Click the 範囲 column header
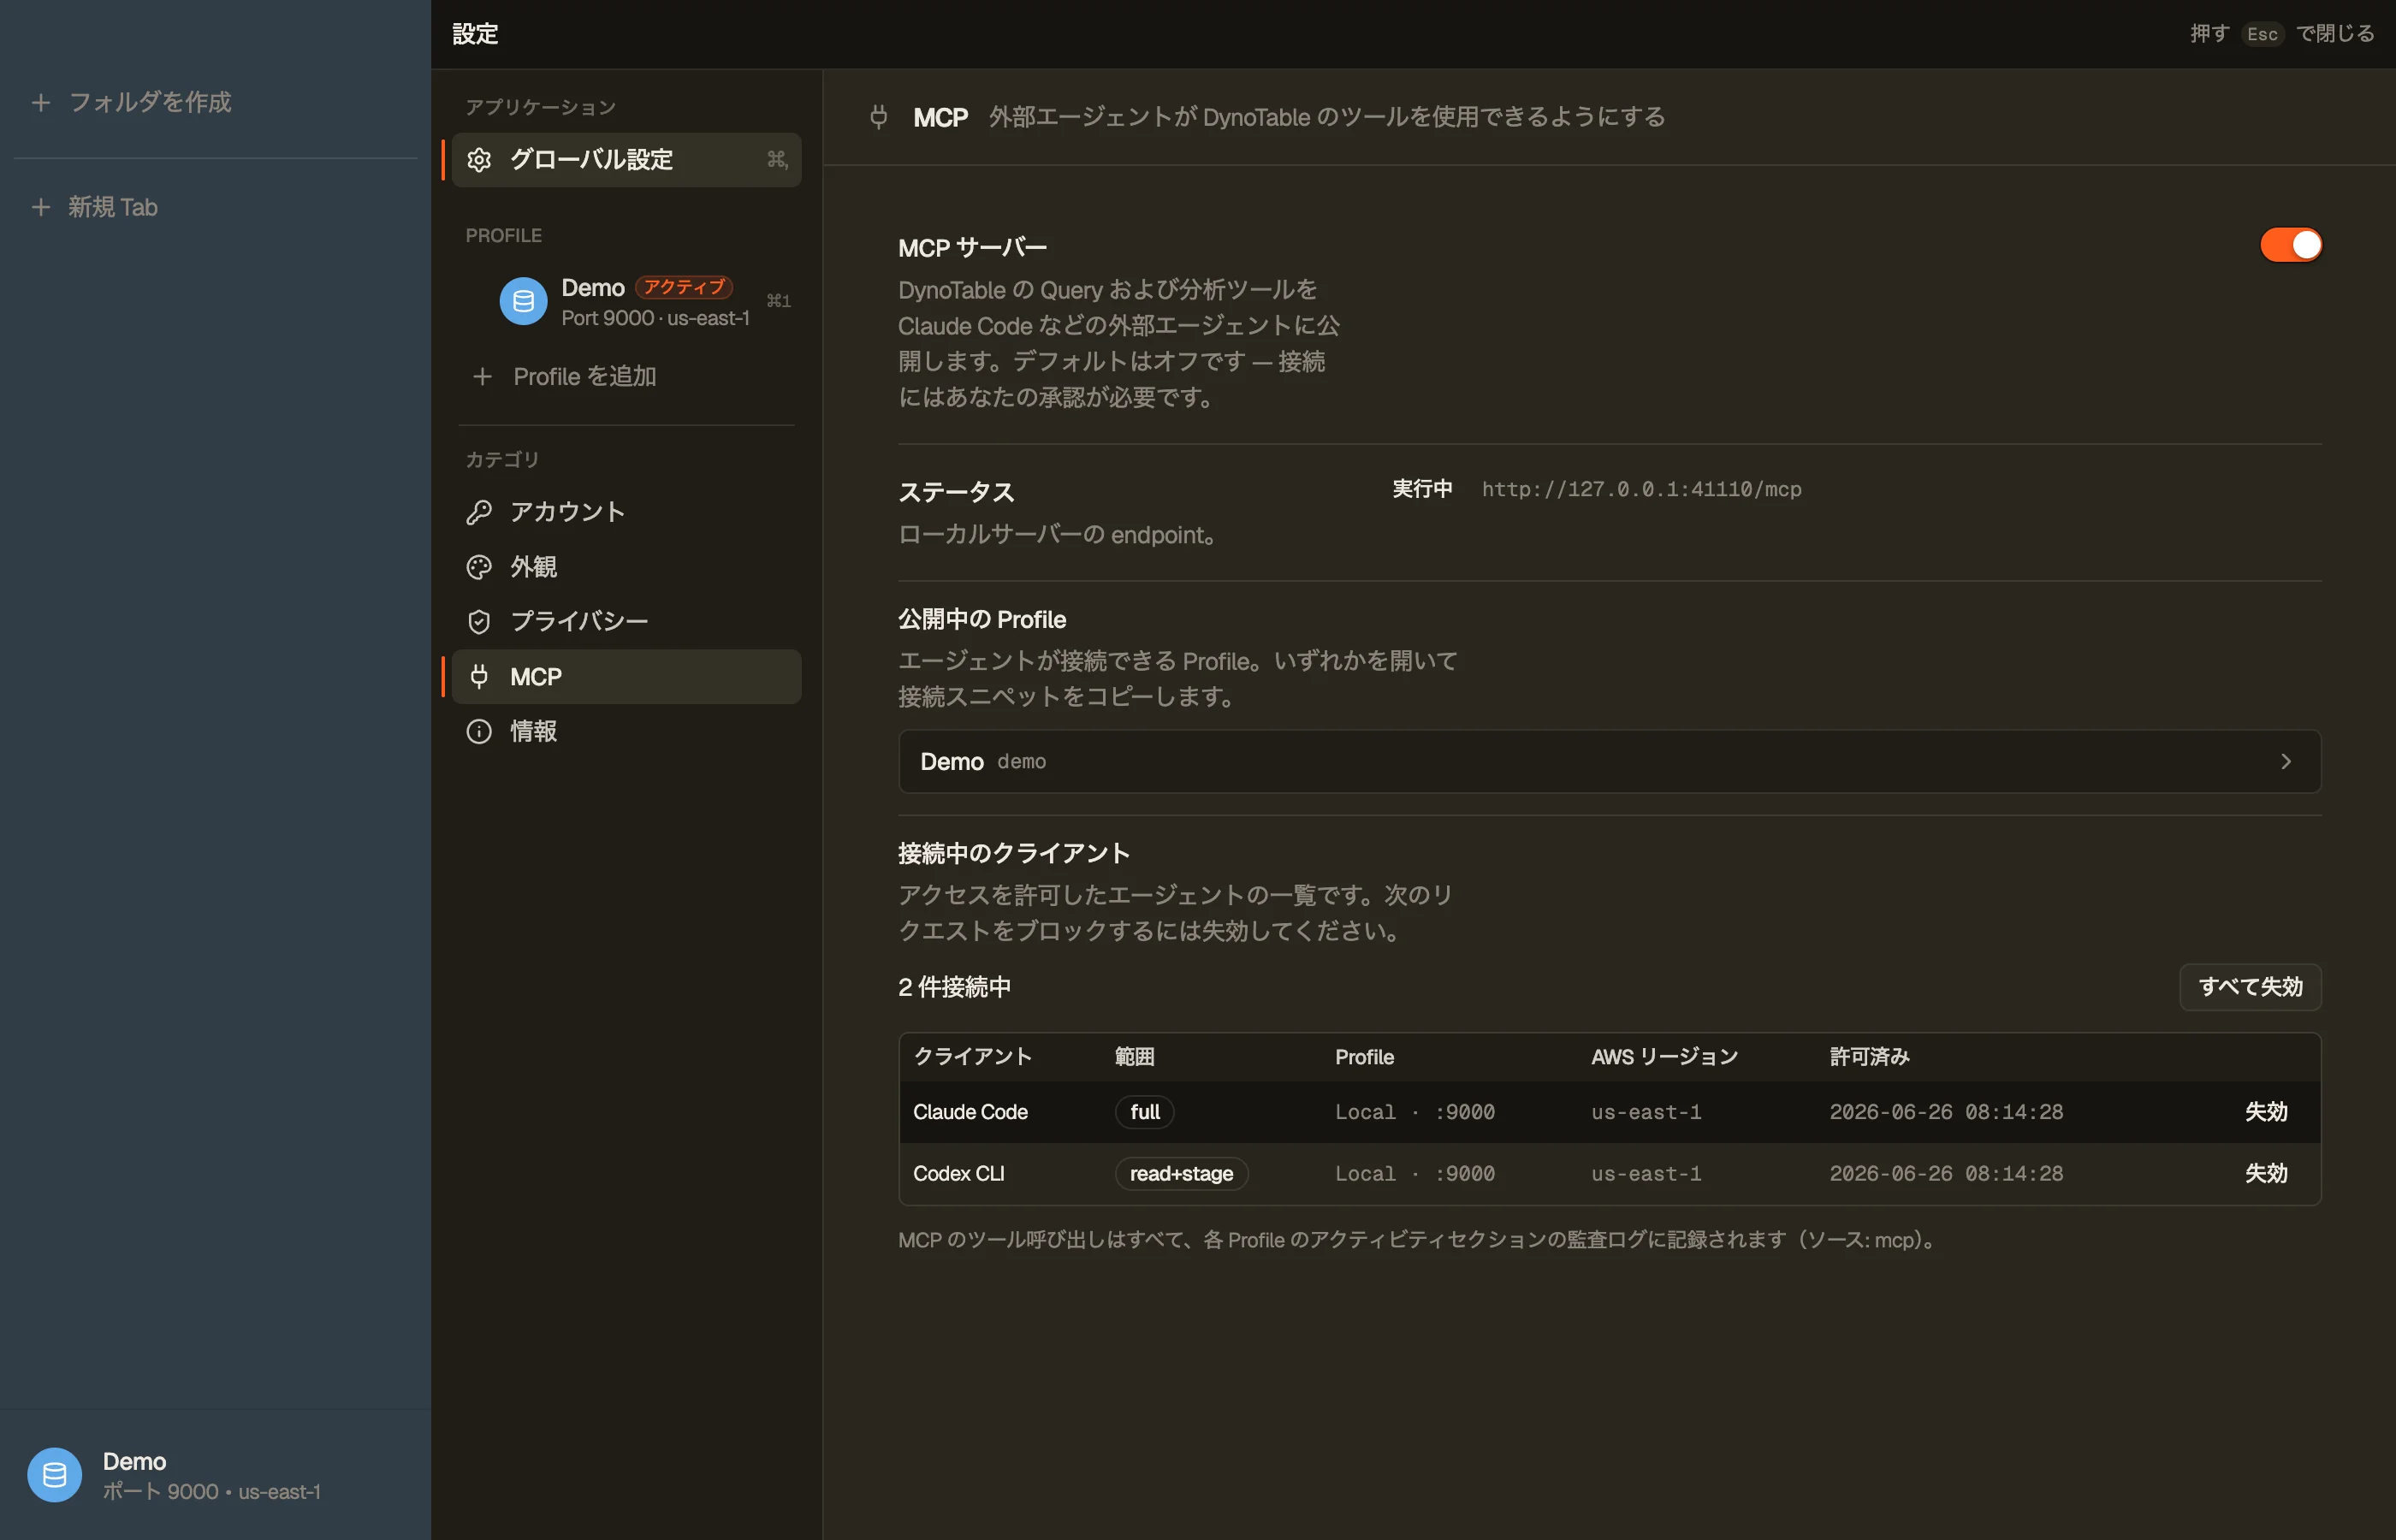This screenshot has width=2396, height=1540. (1135, 1057)
